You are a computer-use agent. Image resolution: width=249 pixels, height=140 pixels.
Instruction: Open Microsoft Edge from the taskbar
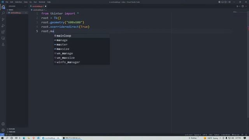(x=24, y=138)
